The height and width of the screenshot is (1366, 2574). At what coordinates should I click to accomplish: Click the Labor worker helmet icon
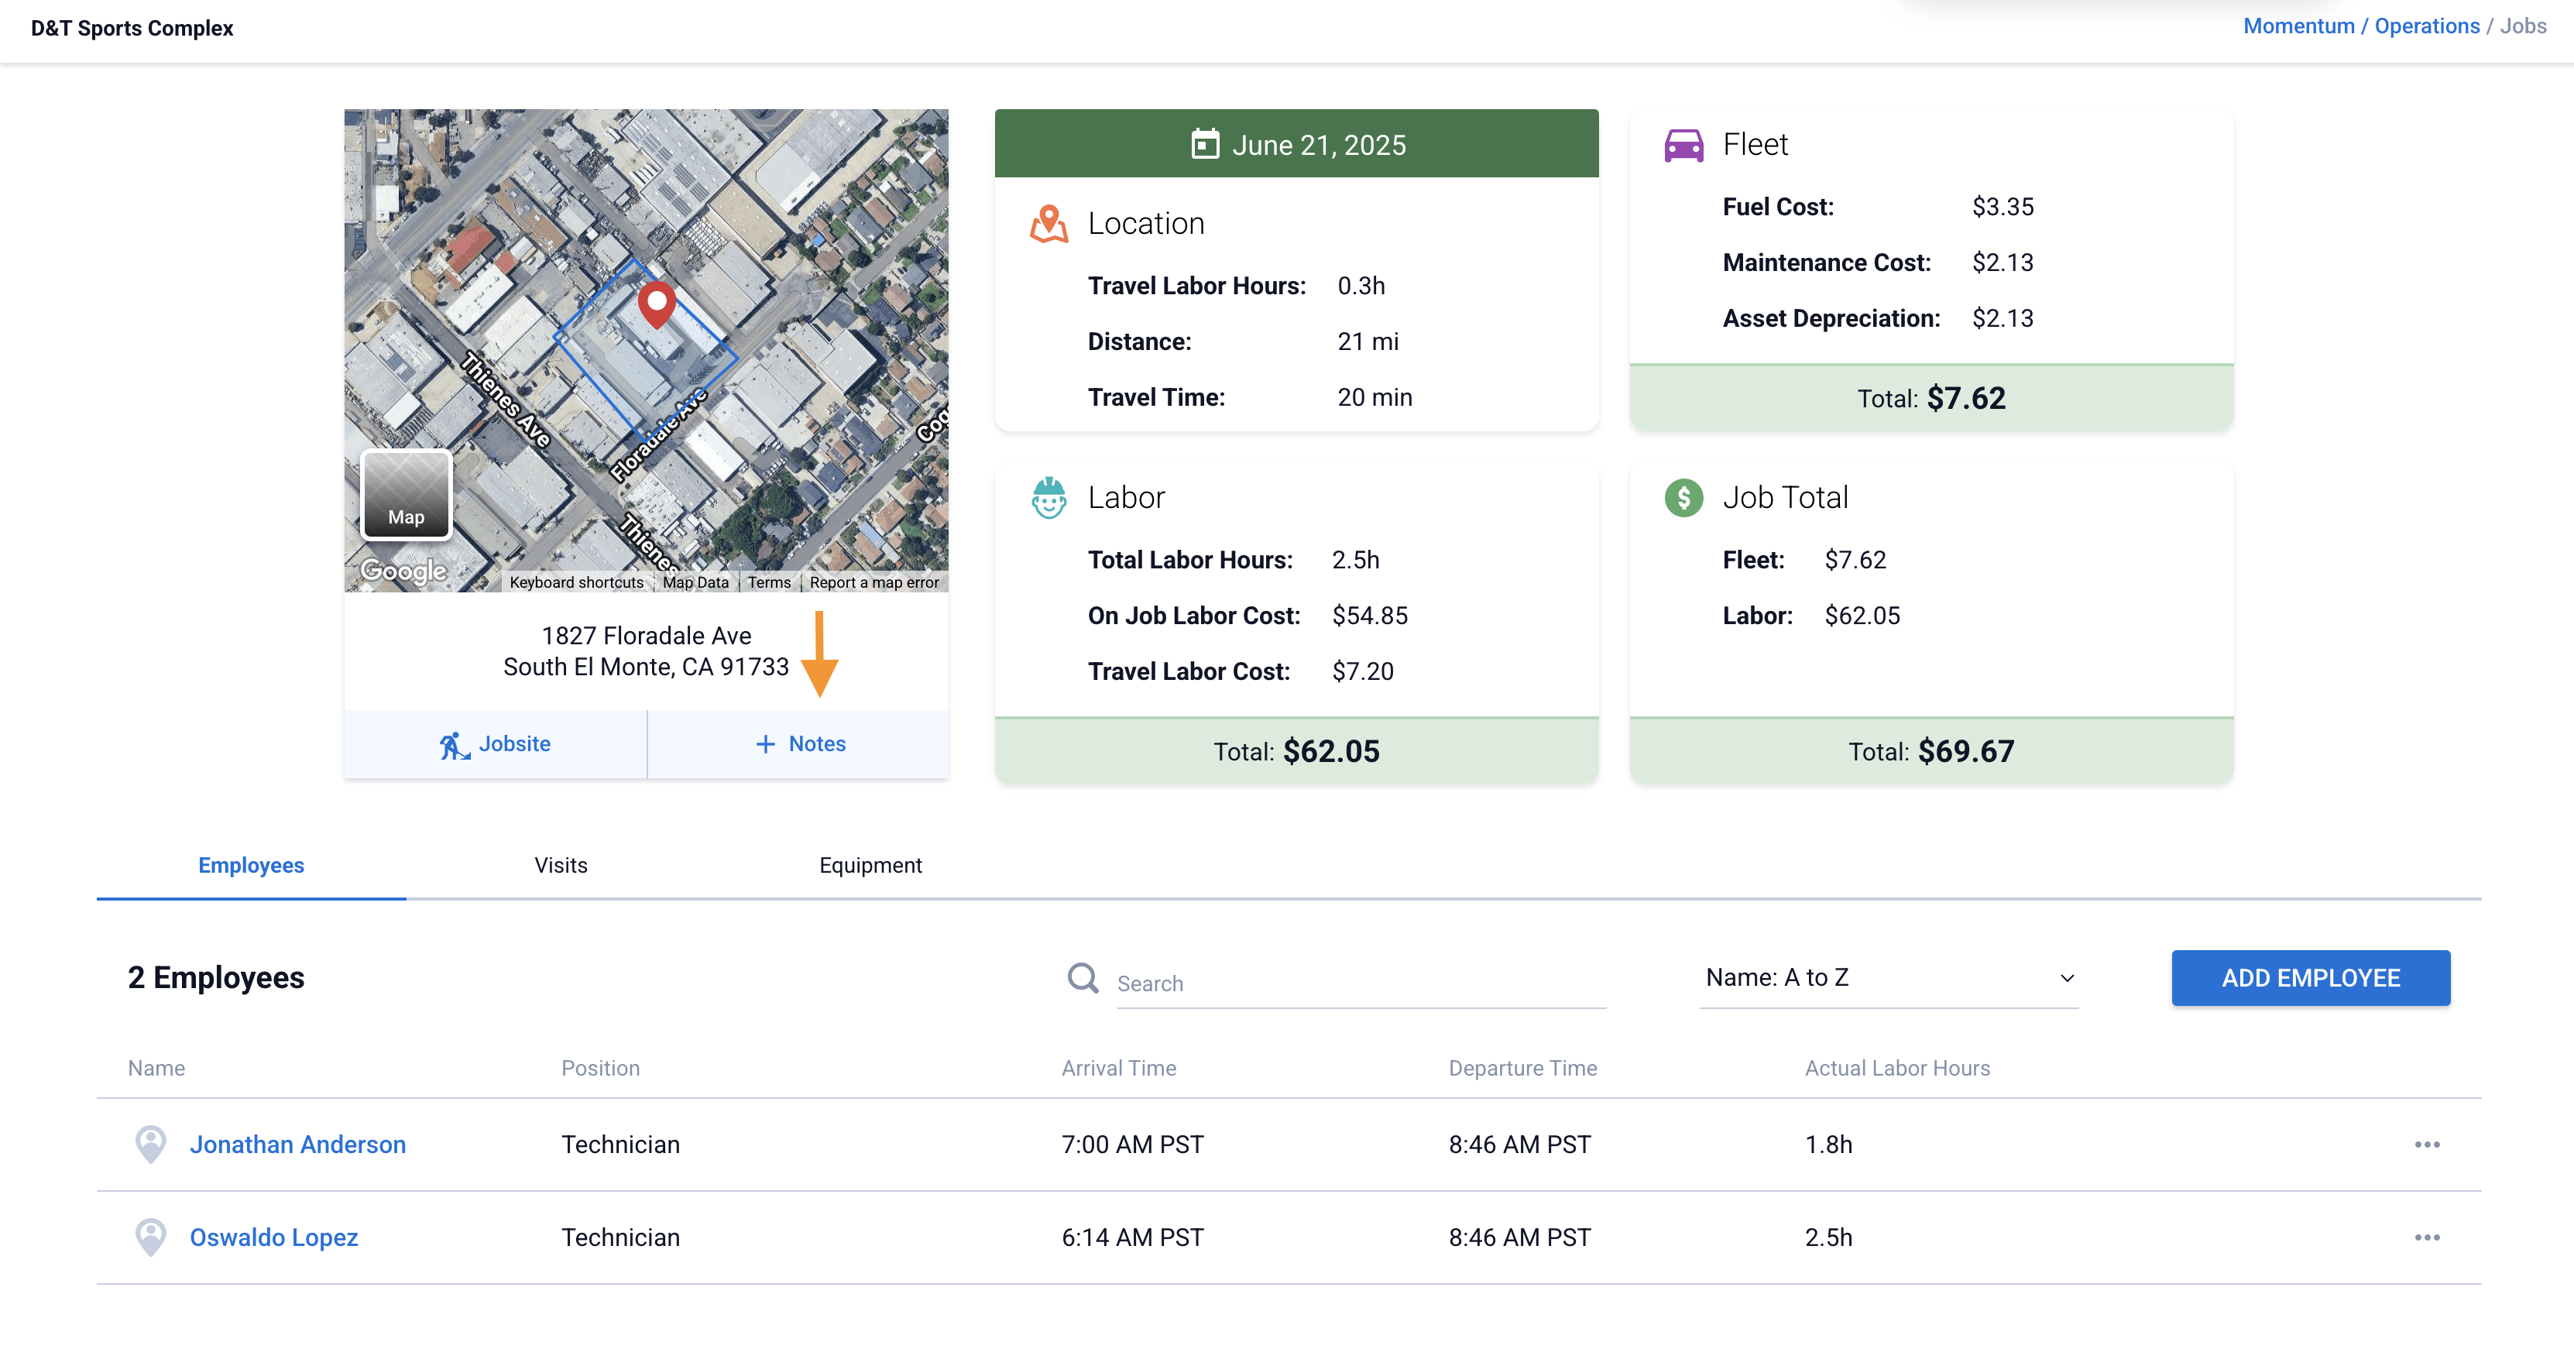pos(1048,498)
